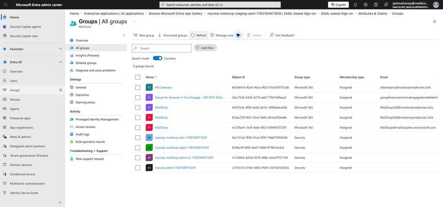Open the account avatar picture
This screenshot has width=443, height=207.
pos(436,5)
